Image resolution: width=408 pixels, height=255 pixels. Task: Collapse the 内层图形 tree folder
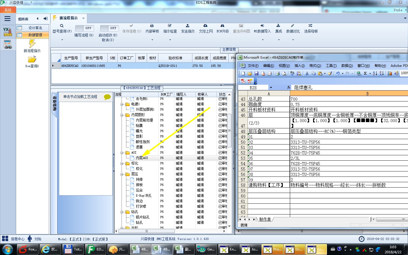click(122, 115)
